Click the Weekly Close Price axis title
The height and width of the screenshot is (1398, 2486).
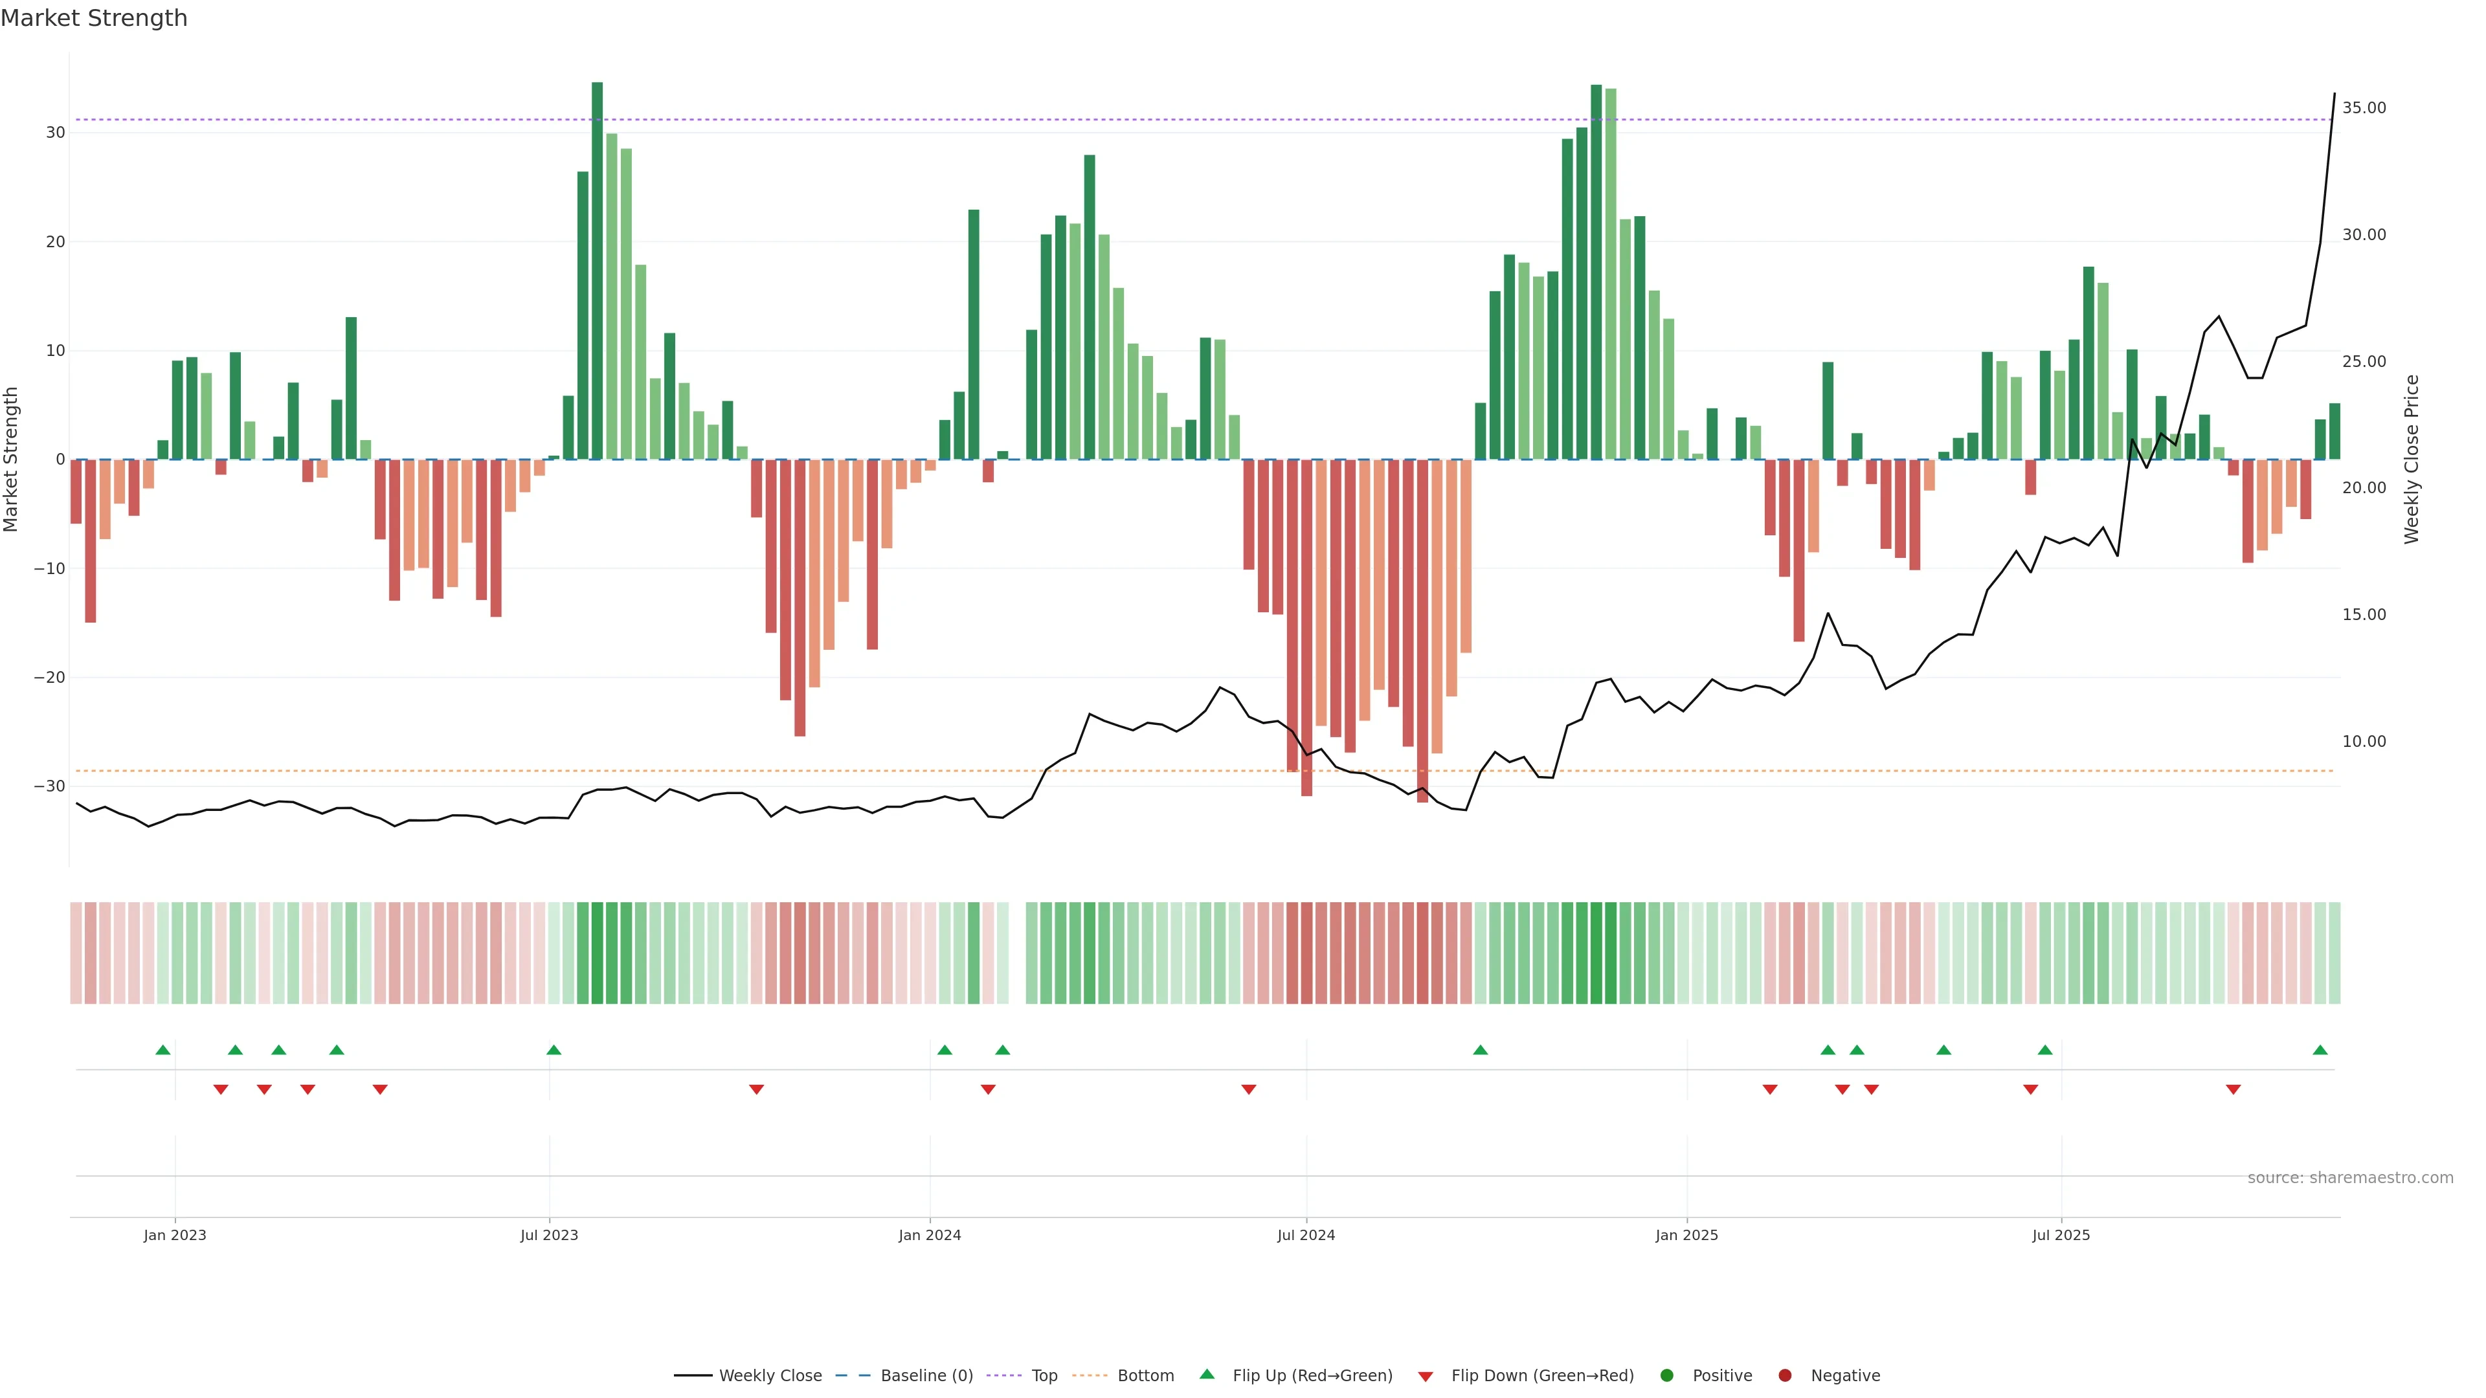(2412, 460)
